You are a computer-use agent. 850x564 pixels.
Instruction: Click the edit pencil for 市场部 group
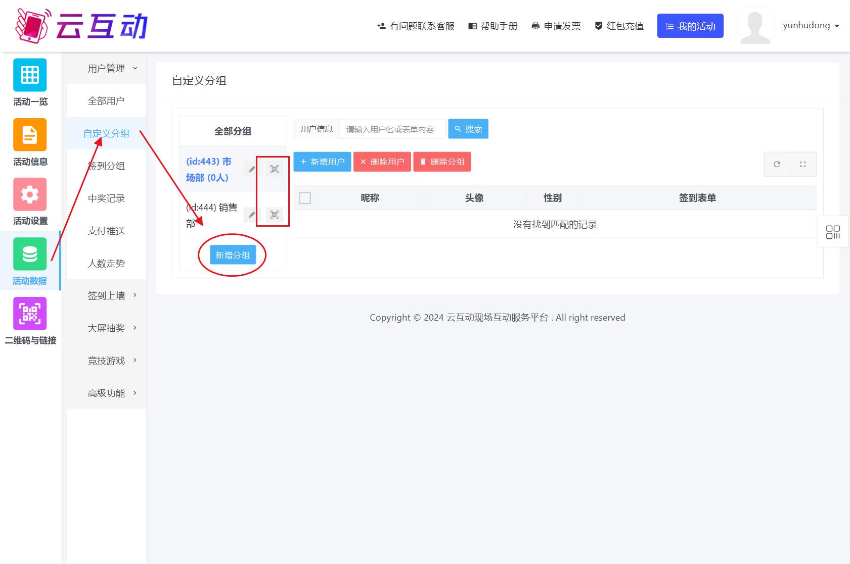pos(252,170)
